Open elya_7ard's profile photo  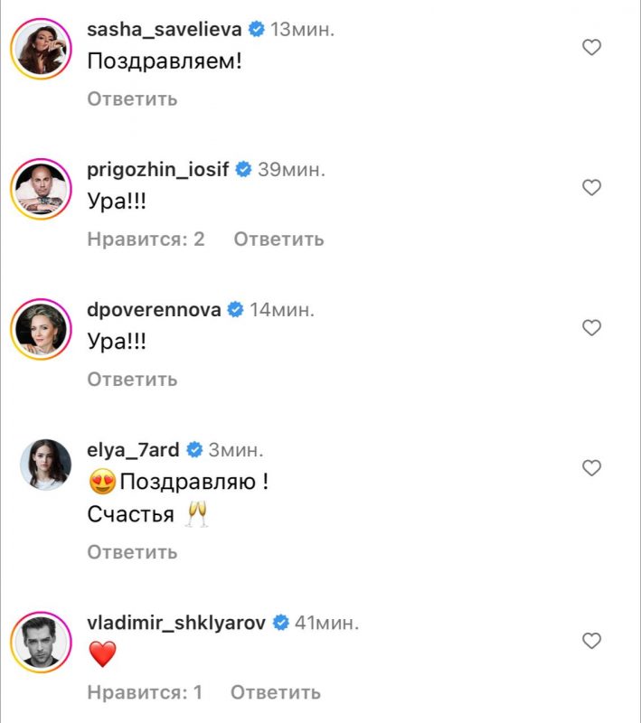tap(45, 465)
